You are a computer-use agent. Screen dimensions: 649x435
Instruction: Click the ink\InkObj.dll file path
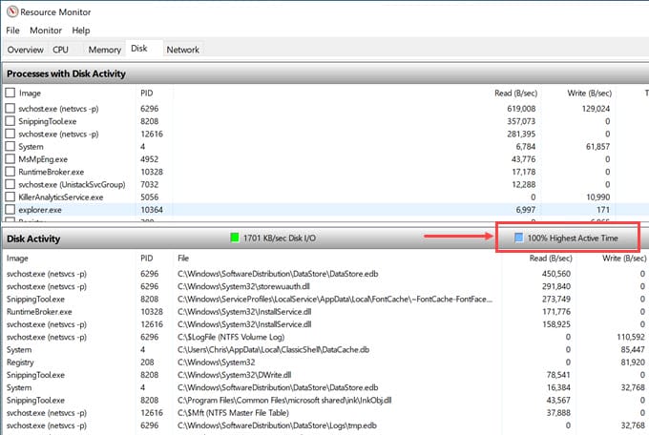284,401
